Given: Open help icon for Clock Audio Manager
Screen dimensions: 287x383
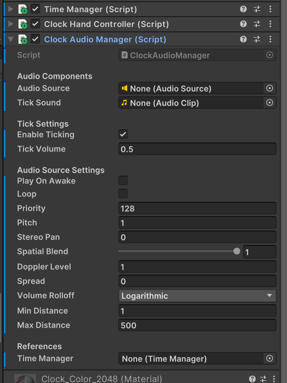Looking at the screenshot, I should pos(243,39).
